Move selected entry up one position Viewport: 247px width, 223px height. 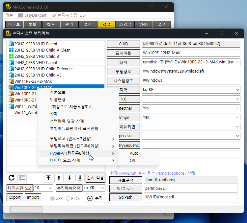59,178
